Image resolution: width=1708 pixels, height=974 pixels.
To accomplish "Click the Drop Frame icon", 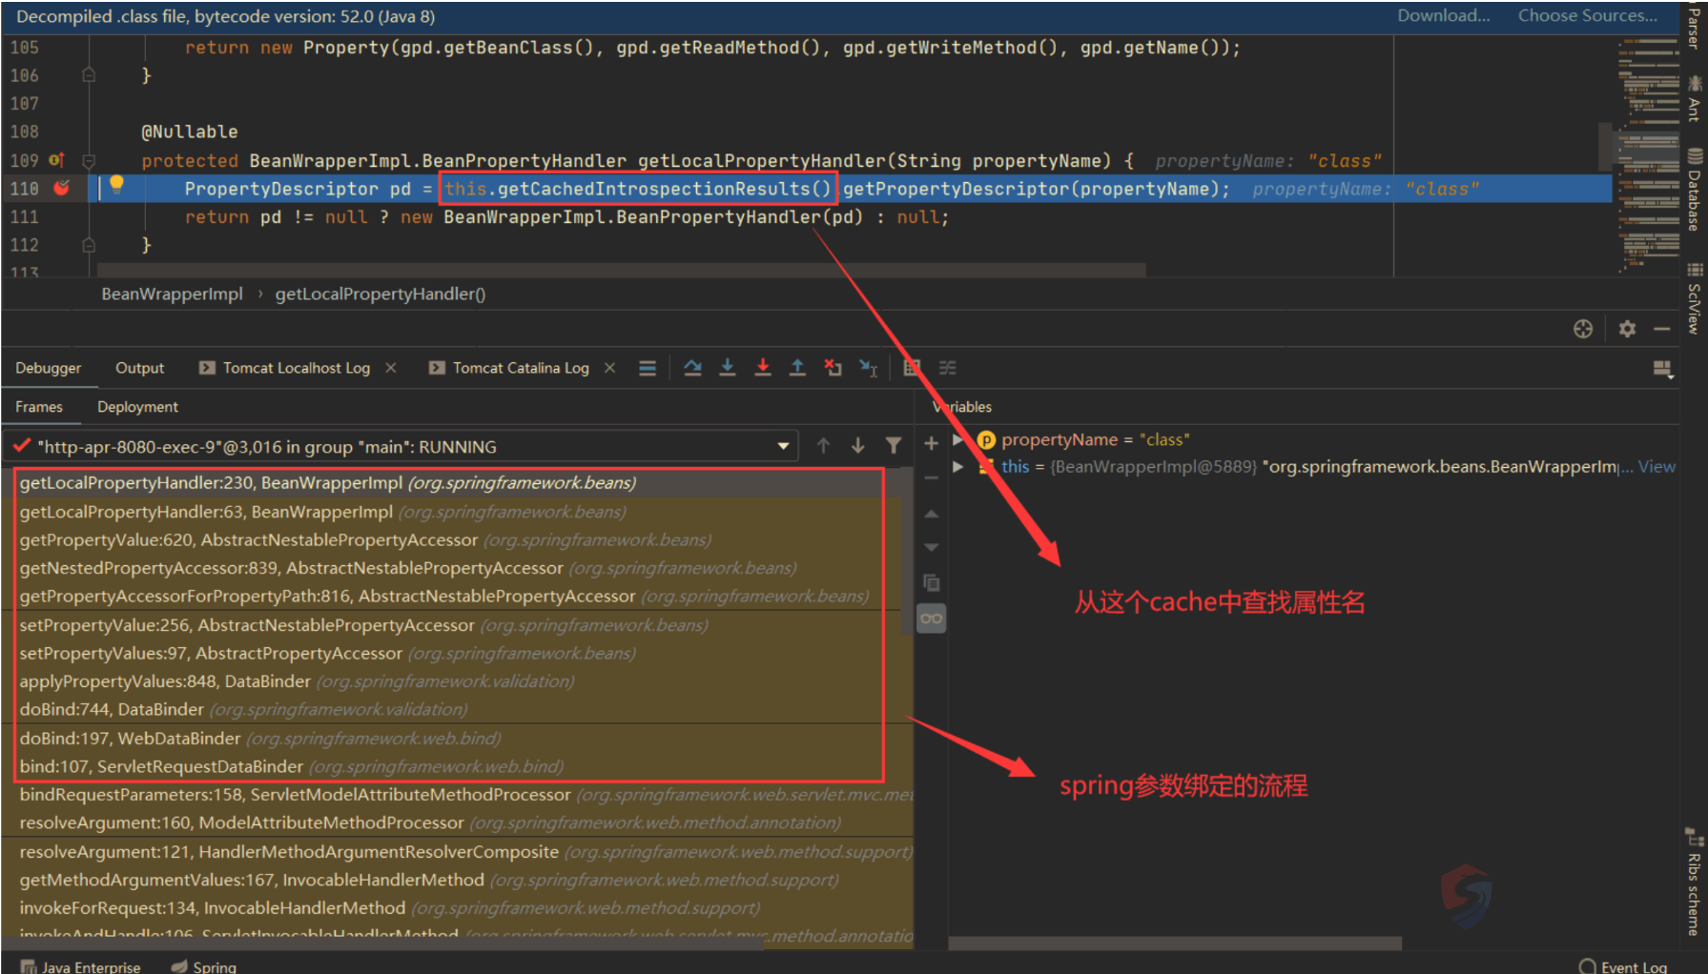I will point(833,368).
